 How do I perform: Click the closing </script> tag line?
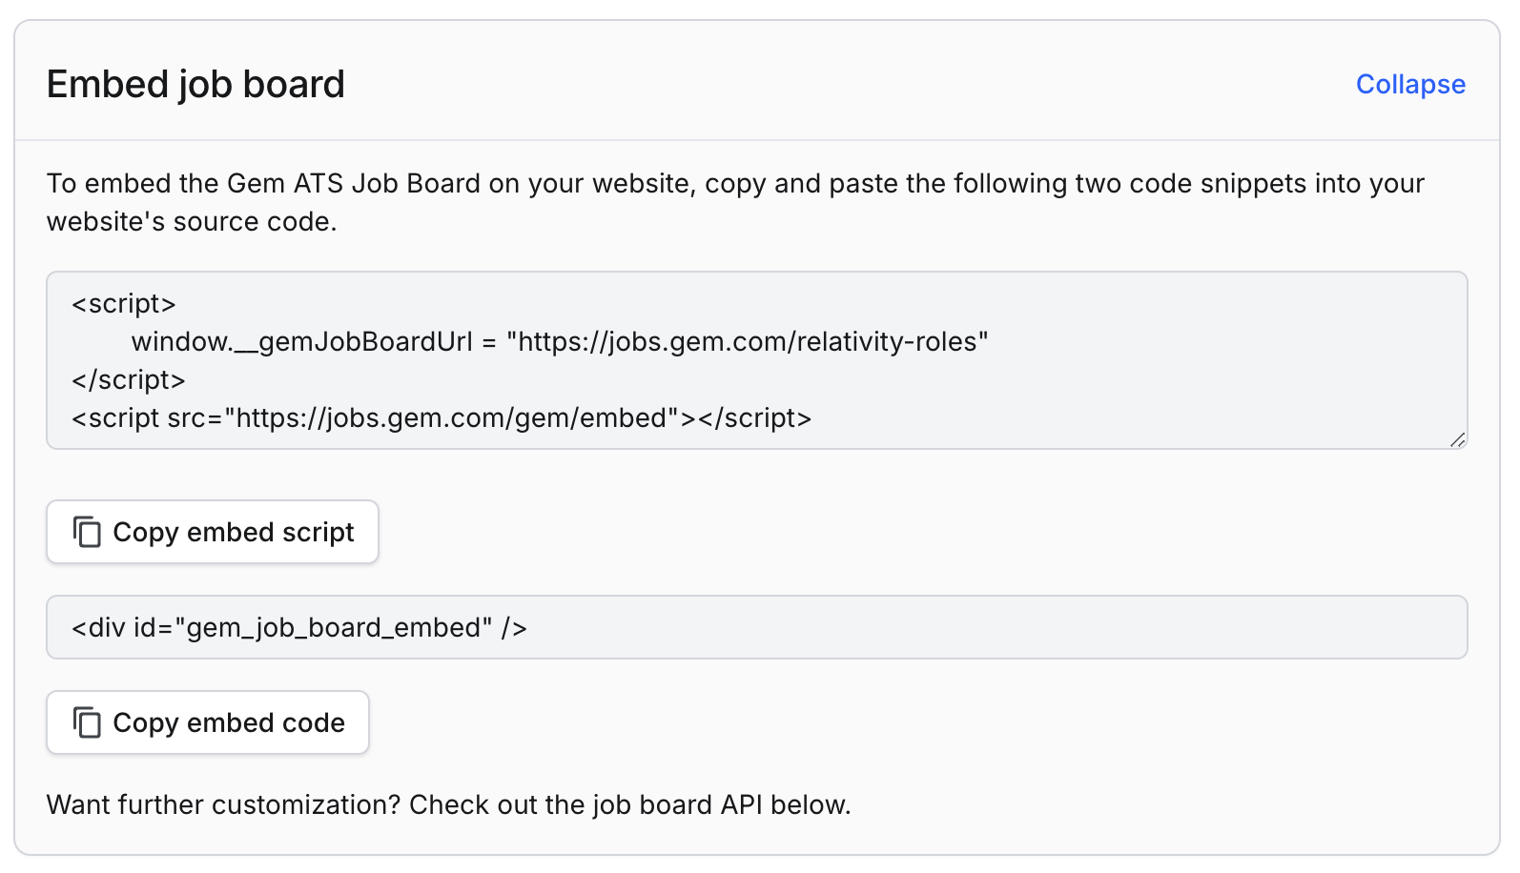(x=129, y=379)
